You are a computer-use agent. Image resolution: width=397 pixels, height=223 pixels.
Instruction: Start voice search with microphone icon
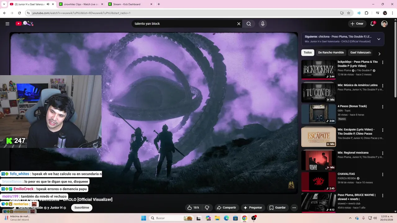point(263,24)
